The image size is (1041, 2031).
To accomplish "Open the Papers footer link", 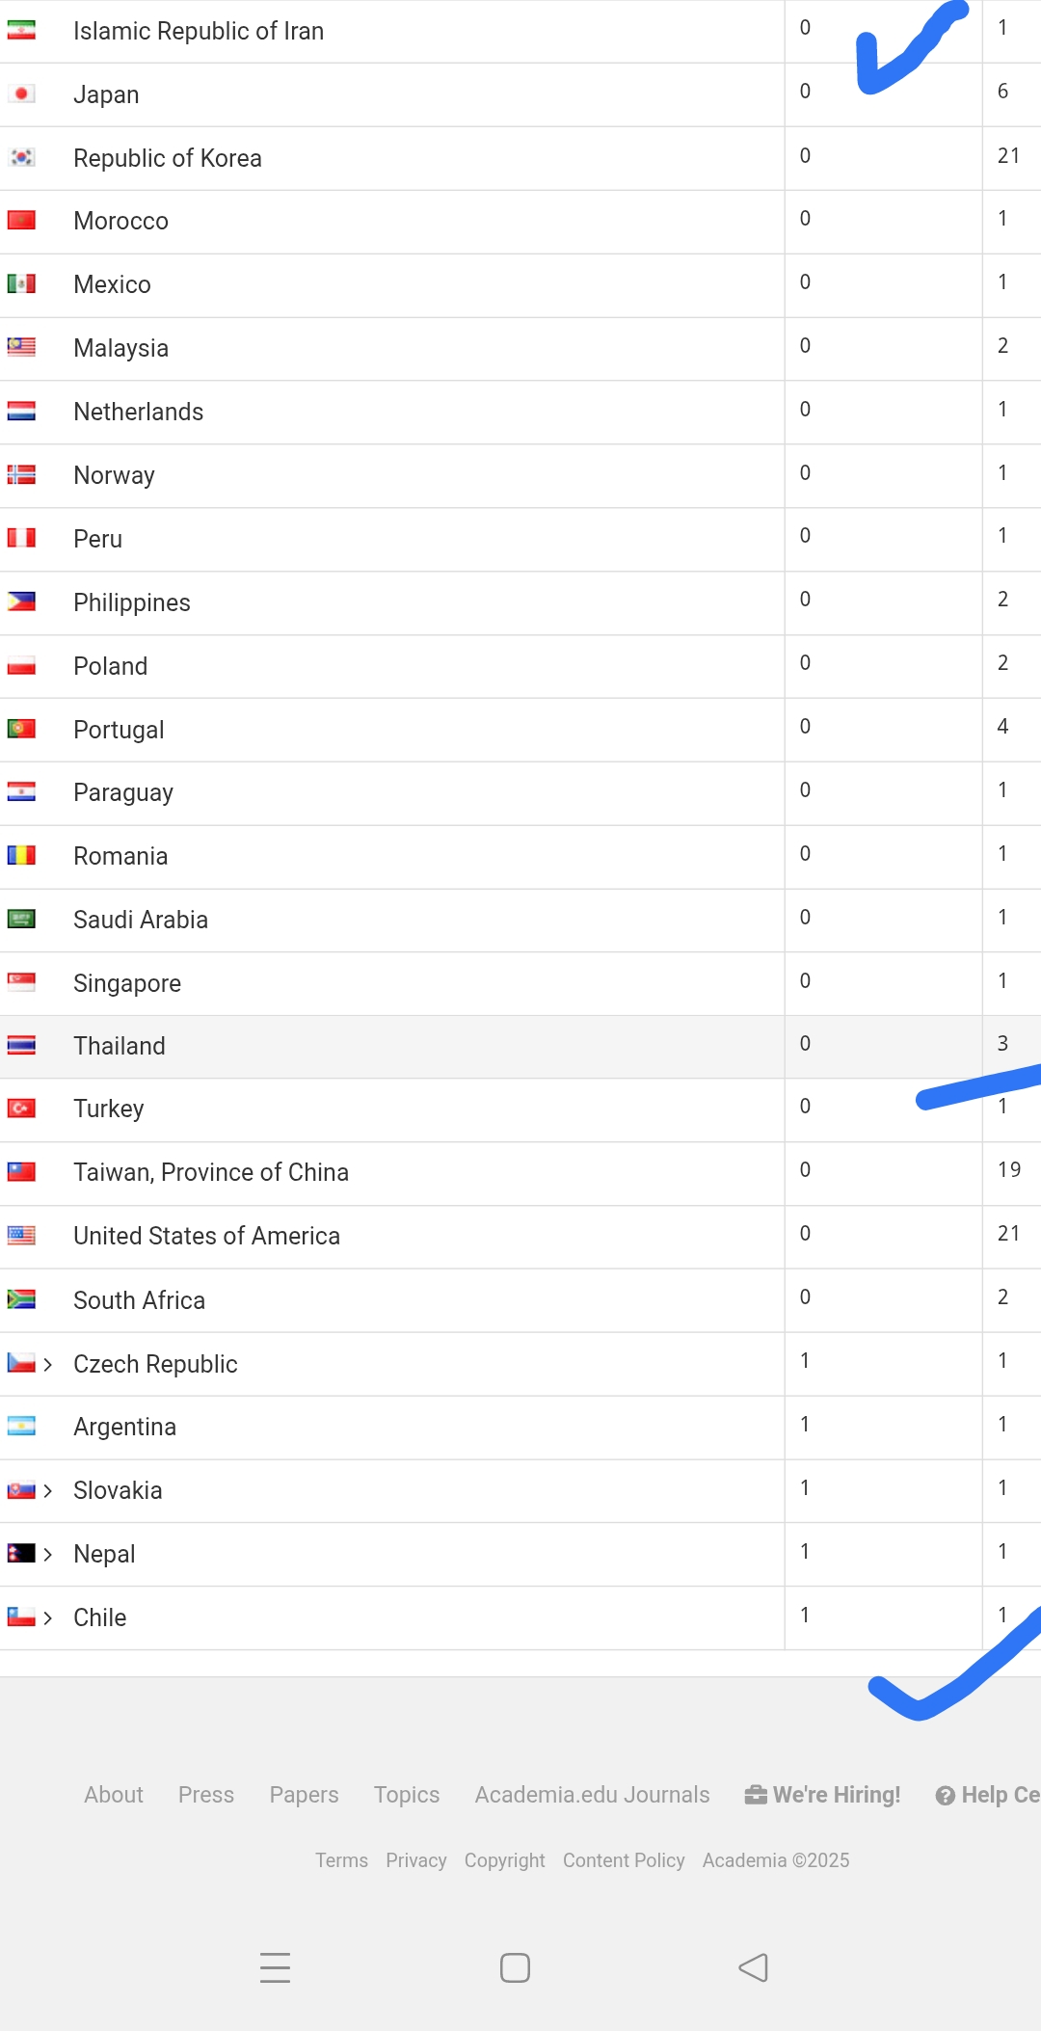I will 304,1795.
